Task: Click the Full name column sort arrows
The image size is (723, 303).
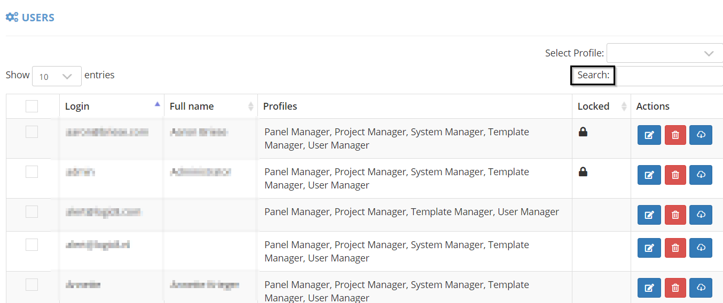Action: tap(251, 107)
